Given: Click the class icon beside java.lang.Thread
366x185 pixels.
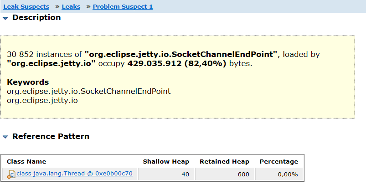Looking at the screenshot, I should [11, 174].
